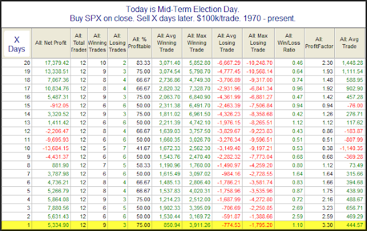Select max losing trade -10,568.14 cell
Viewport: 367px width, 231px height.
tap(259, 72)
